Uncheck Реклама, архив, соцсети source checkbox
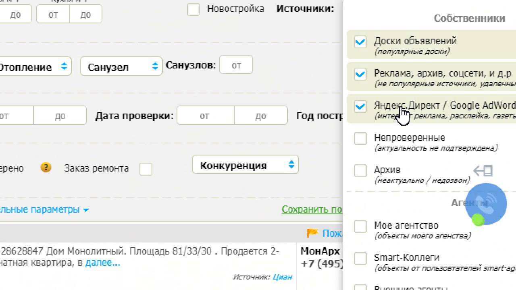 360,74
